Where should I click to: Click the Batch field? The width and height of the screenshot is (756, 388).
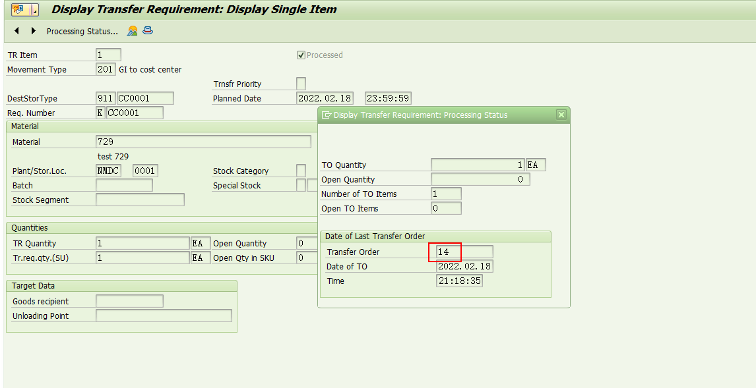click(125, 185)
